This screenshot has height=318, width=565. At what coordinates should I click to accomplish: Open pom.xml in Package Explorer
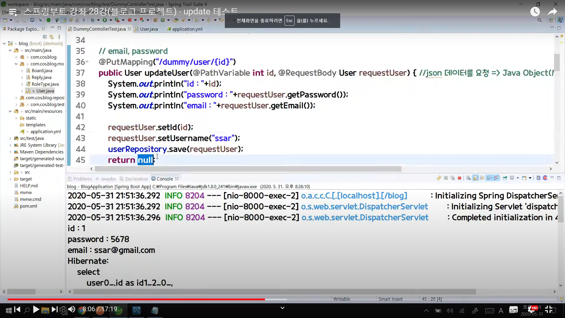[x=26, y=206]
